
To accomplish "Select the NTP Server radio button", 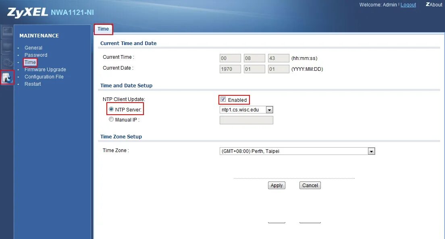I will pos(111,109).
